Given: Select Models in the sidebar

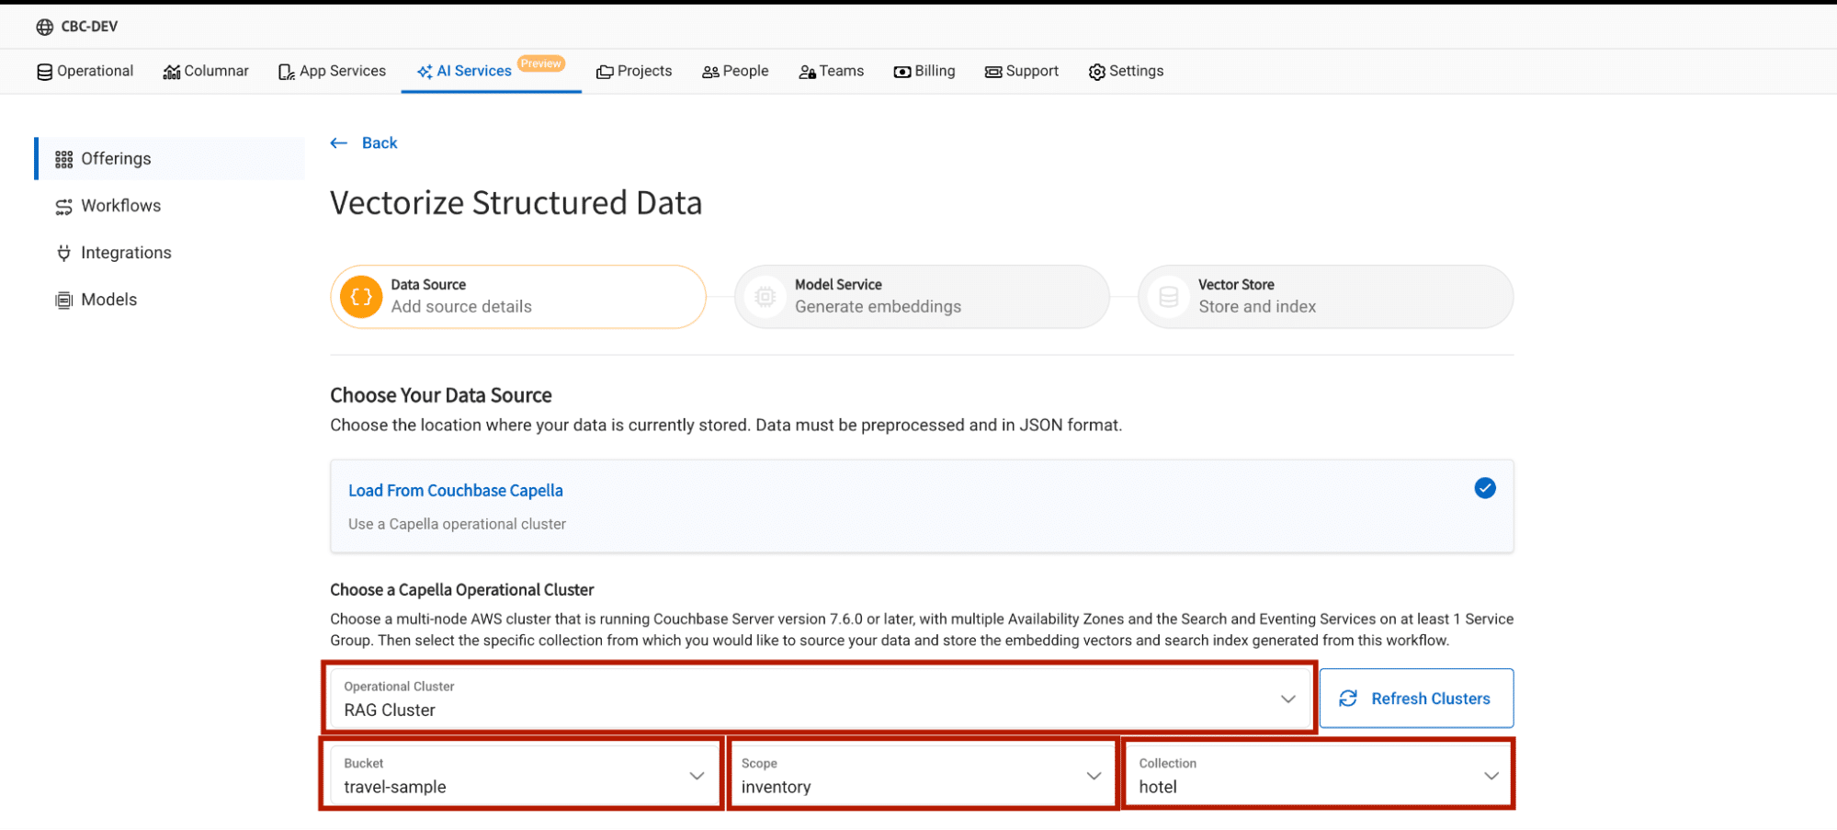Looking at the screenshot, I should point(171,300).
